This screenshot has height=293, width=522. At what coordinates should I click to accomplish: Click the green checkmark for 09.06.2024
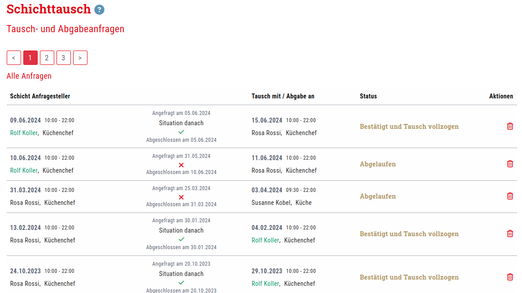[181, 131]
